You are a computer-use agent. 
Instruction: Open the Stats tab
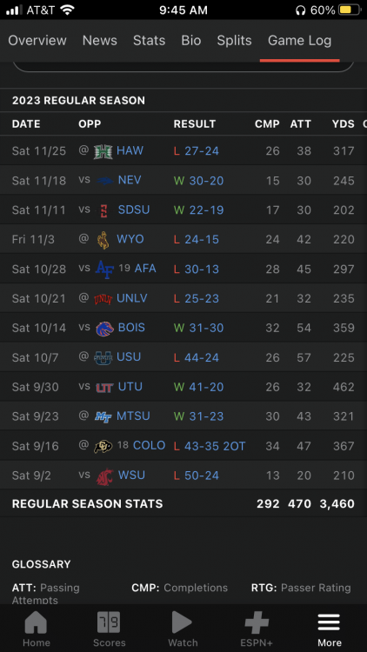coord(149,40)
